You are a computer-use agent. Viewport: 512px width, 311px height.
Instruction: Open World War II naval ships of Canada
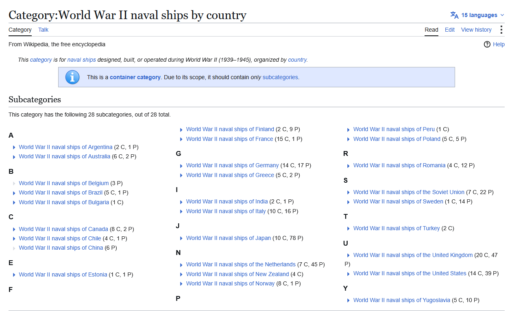pyautogui.click(x=63, y=229)
